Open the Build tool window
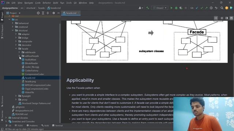 tap(45, 126)
